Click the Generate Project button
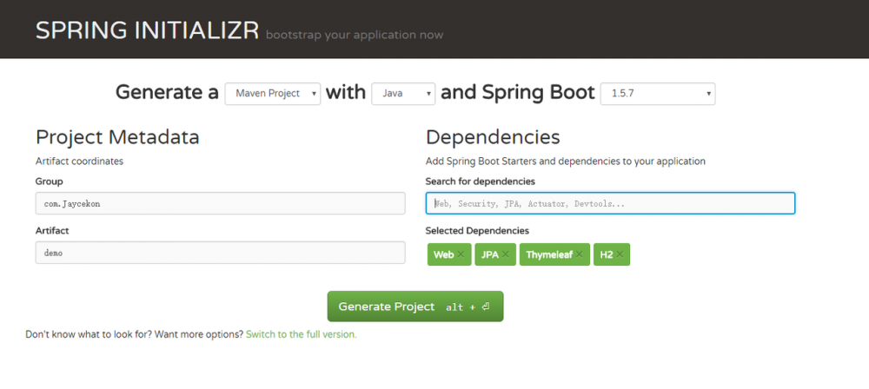The height and width of the screenshot is (389, 869). click(415, 307)
